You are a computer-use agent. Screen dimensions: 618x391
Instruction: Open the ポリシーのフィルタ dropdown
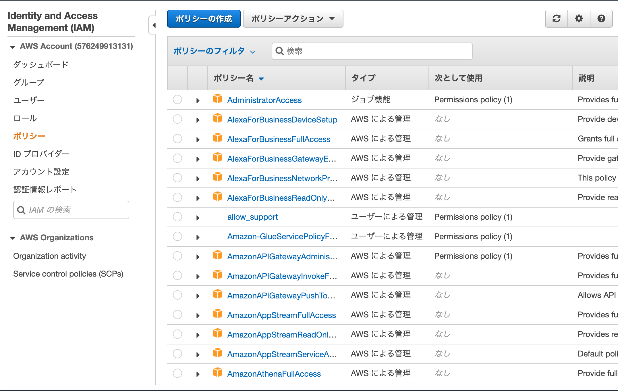click(x=214, y=51)
